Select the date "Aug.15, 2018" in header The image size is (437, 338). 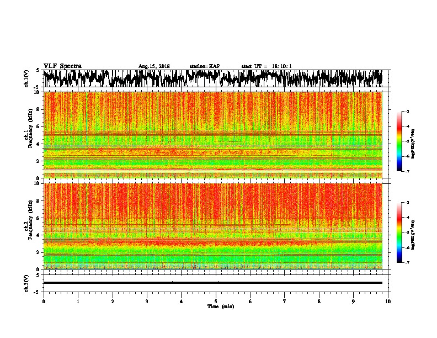(x=154, y=66)
